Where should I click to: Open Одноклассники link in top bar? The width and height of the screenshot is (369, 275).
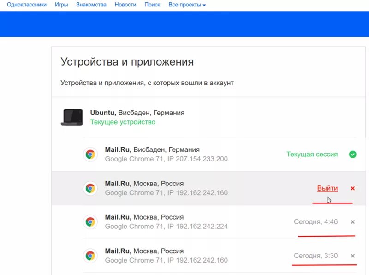point(27,5)
